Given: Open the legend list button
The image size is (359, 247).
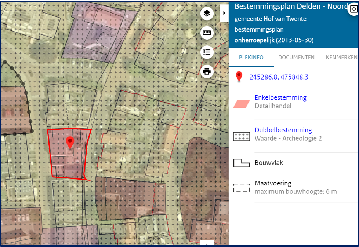Looking at the screenshot, I should pyautogui.click(x=207, y=52).
